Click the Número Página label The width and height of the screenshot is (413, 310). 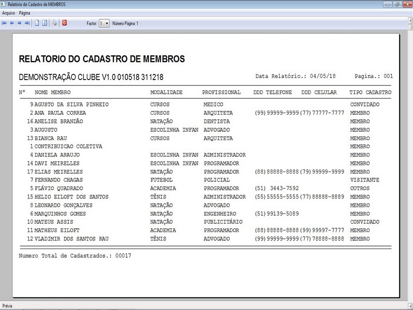(125, 23)
